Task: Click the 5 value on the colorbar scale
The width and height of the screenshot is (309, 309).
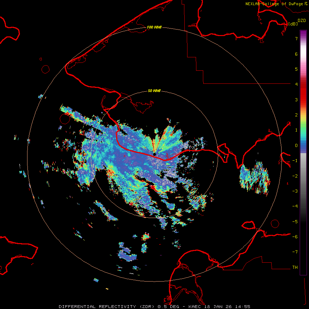Action: 296,69
